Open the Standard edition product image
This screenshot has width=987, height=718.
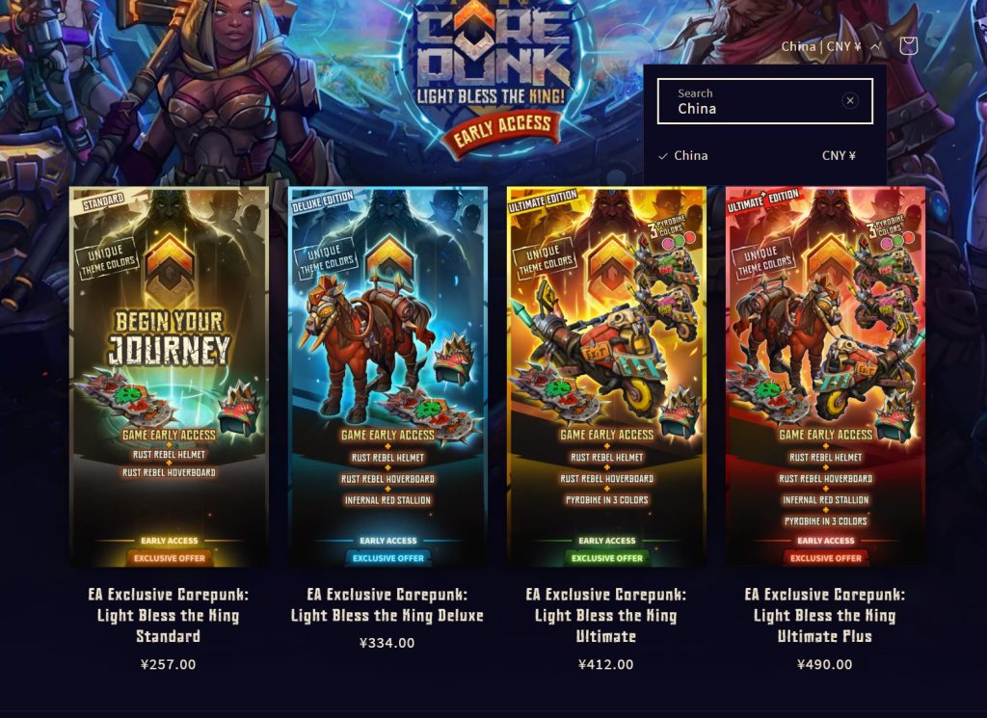[x=169, y=377]
